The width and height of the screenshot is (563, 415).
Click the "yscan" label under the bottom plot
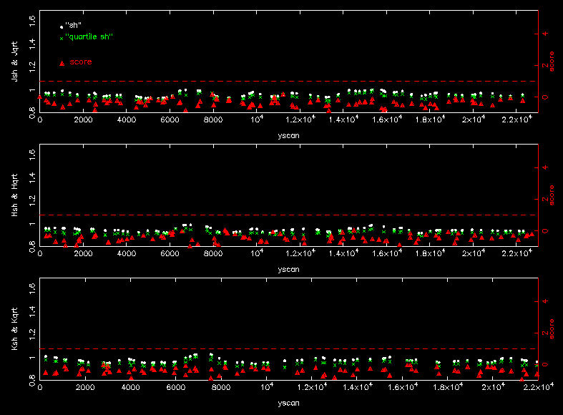(288, 404)
